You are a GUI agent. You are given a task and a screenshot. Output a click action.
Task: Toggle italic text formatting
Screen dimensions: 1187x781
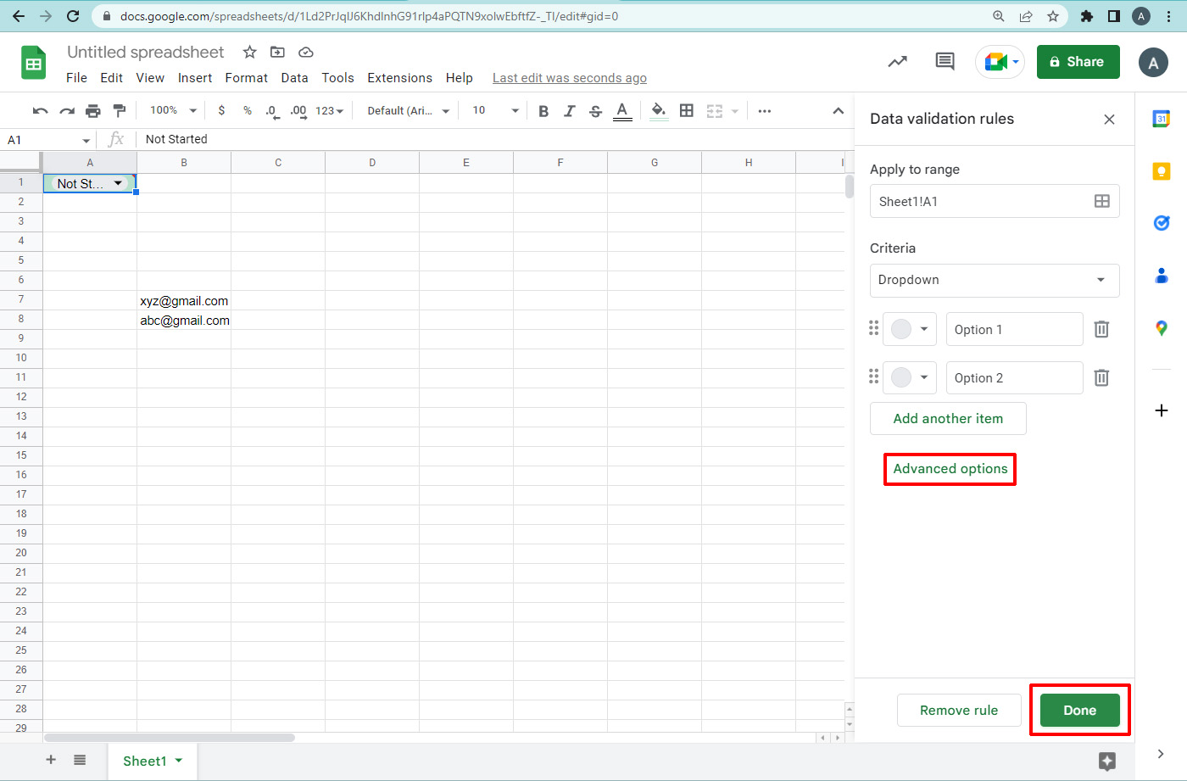pyautogui.click(x=570, y=111)
